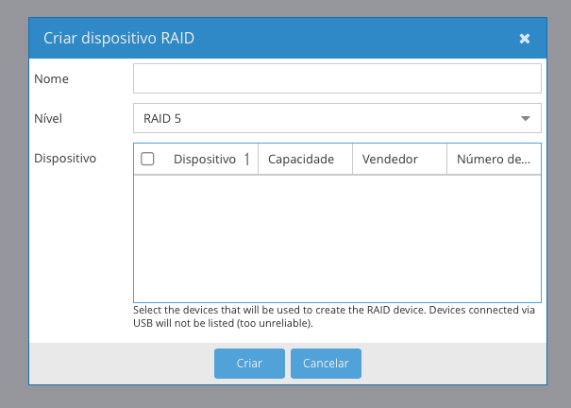Click the Dispositivo field label on the left

click(x=65, y=159)
